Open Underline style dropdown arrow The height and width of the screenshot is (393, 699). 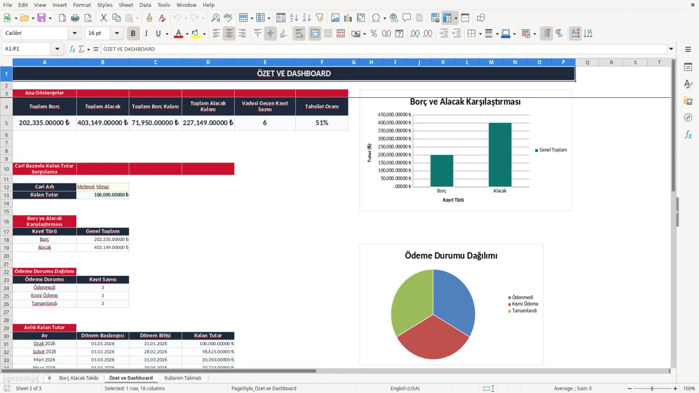167,34
